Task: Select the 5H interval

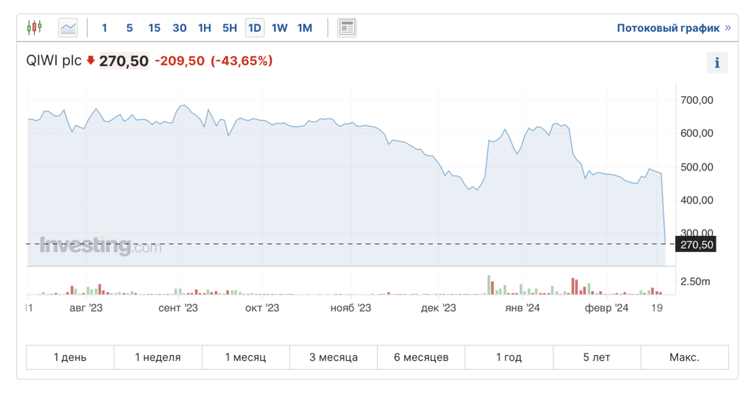Action: (x=230, y=28)
